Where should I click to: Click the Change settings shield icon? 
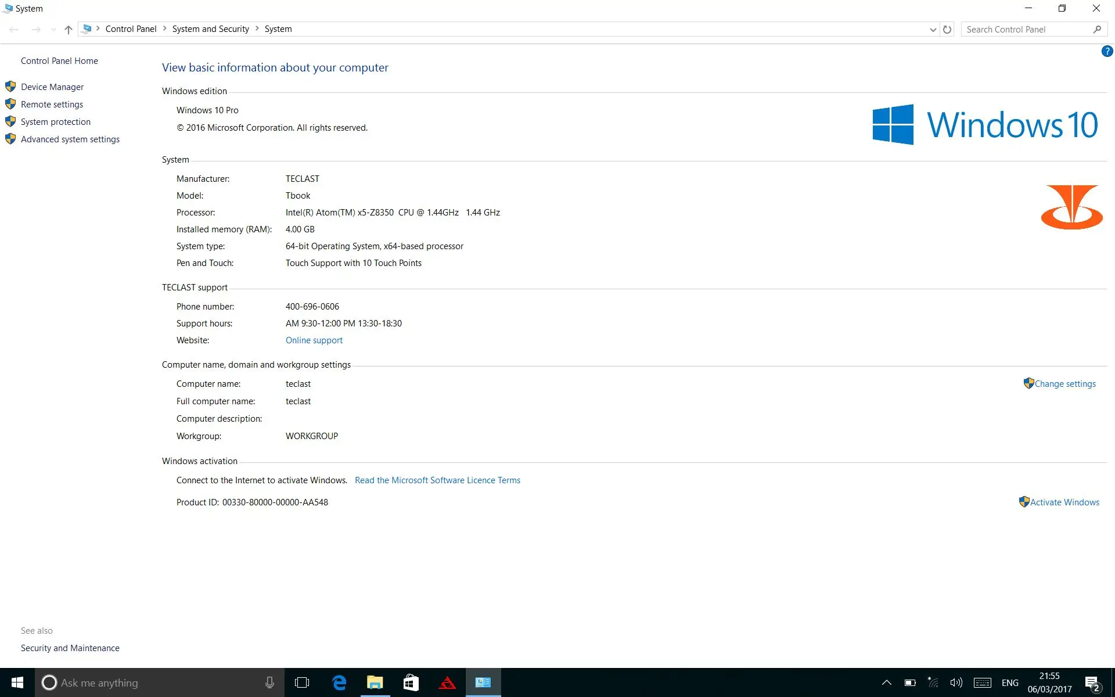click(x=1028, y=383)
